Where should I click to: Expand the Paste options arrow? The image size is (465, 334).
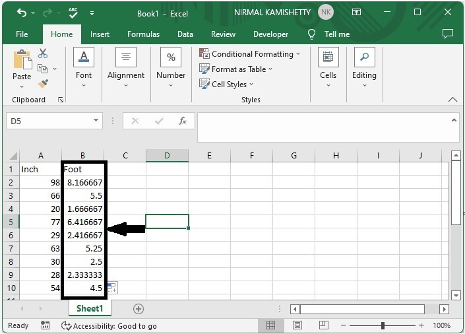coord(22,86)
